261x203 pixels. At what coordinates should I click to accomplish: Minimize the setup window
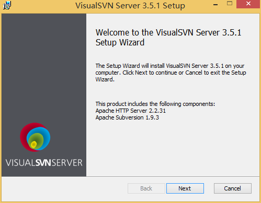(215, 4)
